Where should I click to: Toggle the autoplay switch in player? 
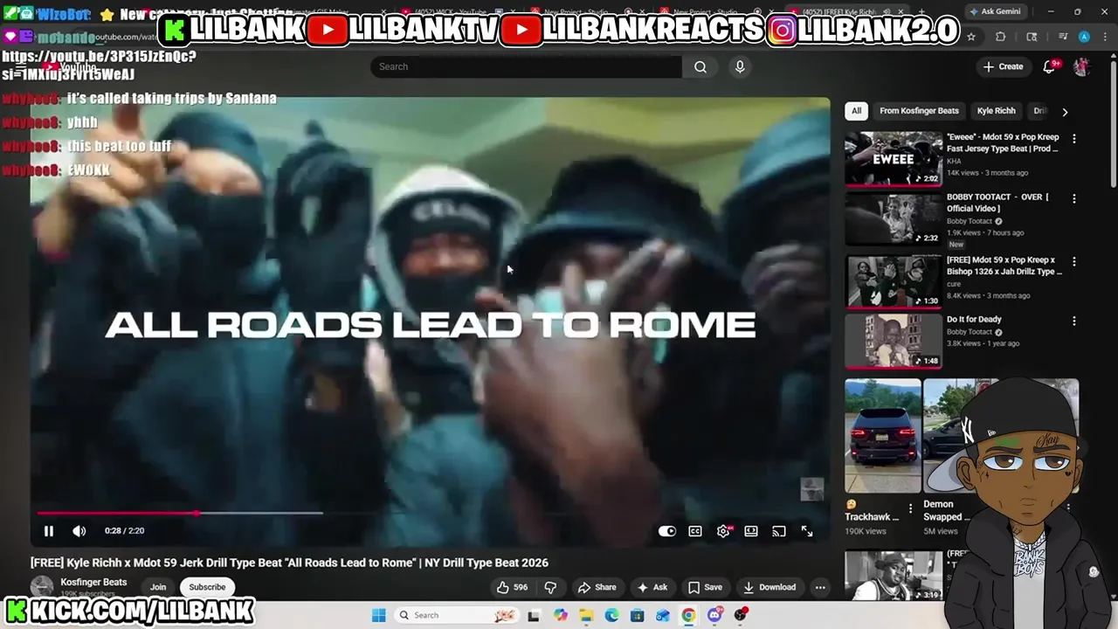point(667,531)
